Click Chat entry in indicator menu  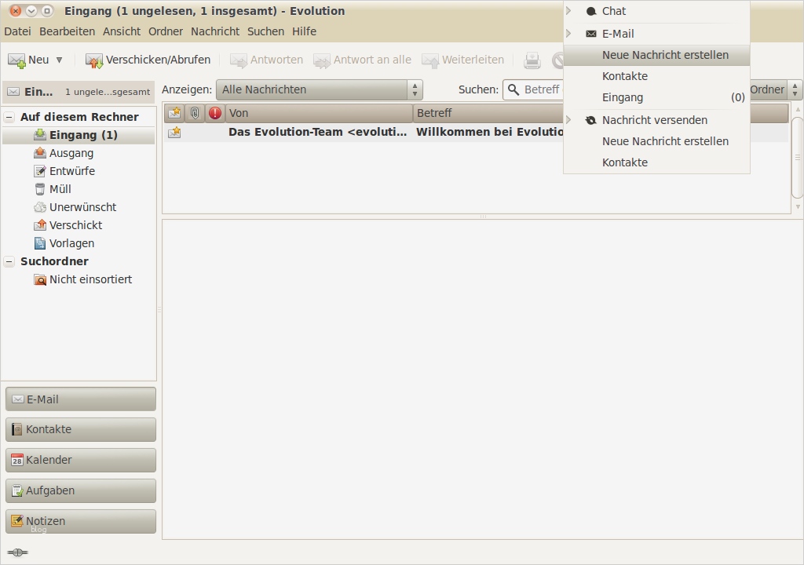(x=657, y=11)
